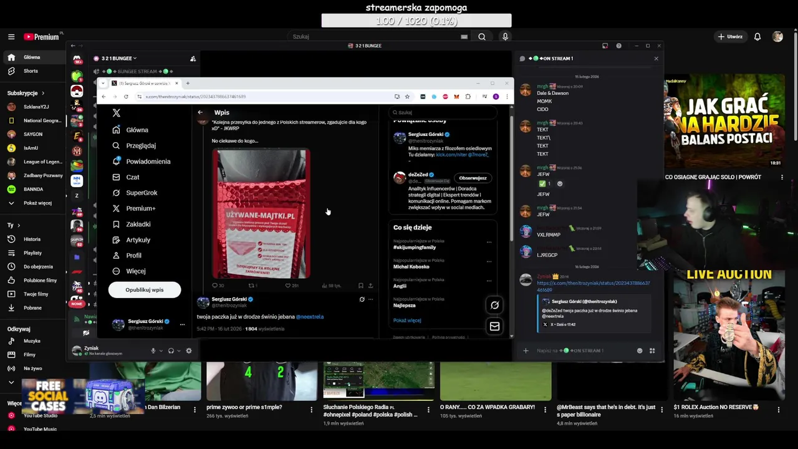Open a new browser tab with the plus button
798x449 pixels.
[188, 83]
